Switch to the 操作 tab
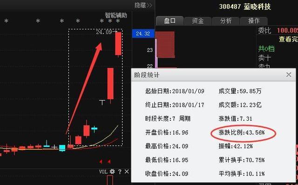The width and height of the screenshot is (298, 185). pos(254,21)
